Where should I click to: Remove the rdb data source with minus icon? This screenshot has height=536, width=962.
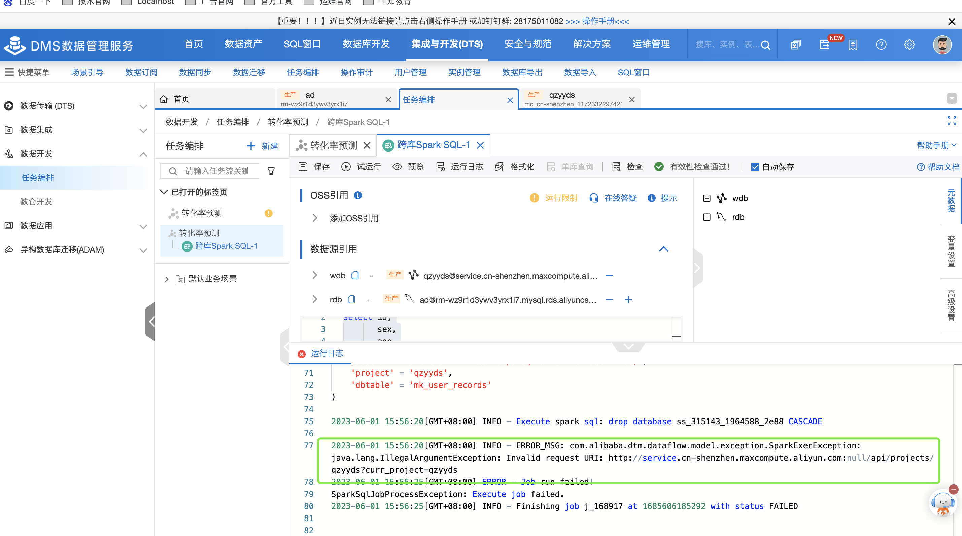[x=609, y=300]
